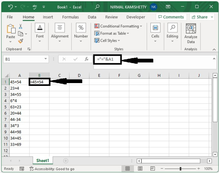Click the Undo icon in title bar

[10, 7]
